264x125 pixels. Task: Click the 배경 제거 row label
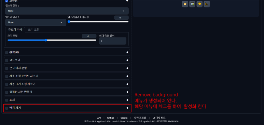tap(15, 108)
